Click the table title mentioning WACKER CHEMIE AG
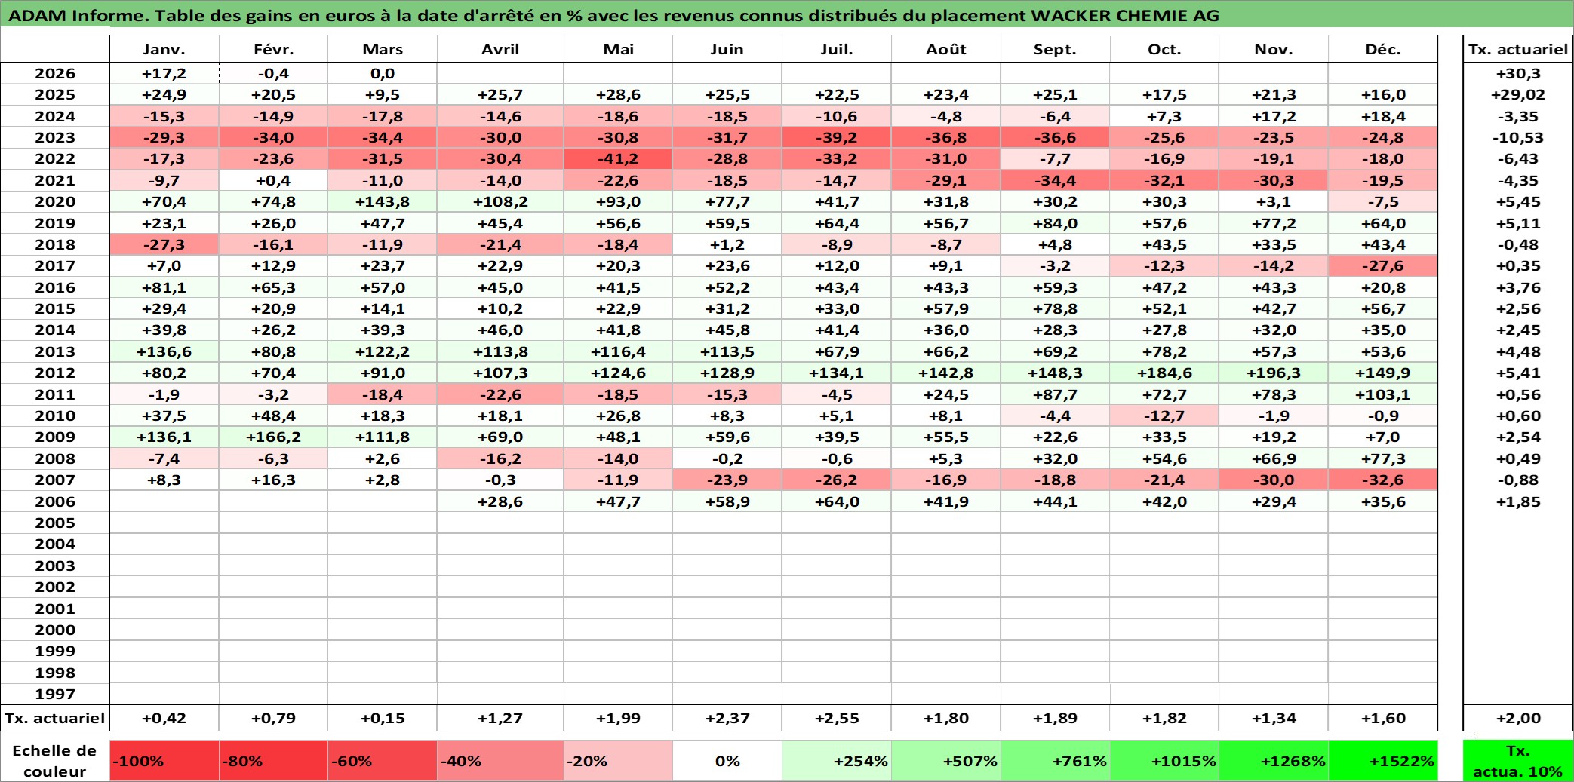1574x782 pixels. [613, 15]
